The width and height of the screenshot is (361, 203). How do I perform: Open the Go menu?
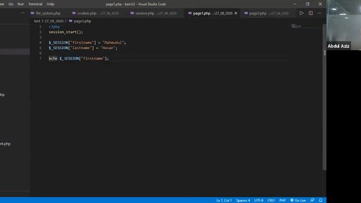(x=11, y=4)
